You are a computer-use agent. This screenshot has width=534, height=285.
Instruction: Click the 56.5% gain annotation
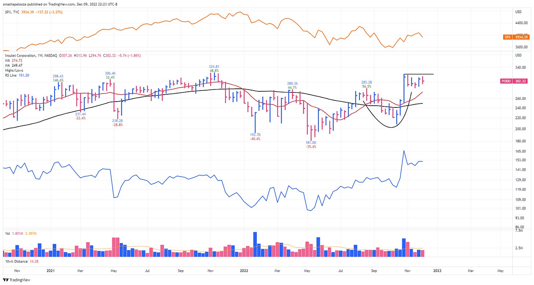pyautogui.click(x=367, y=87)
